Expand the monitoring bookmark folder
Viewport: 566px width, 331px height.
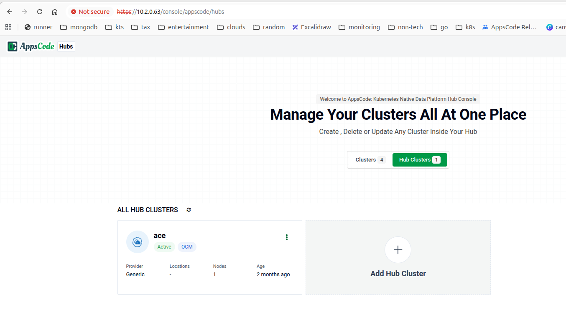coord(359,27)
